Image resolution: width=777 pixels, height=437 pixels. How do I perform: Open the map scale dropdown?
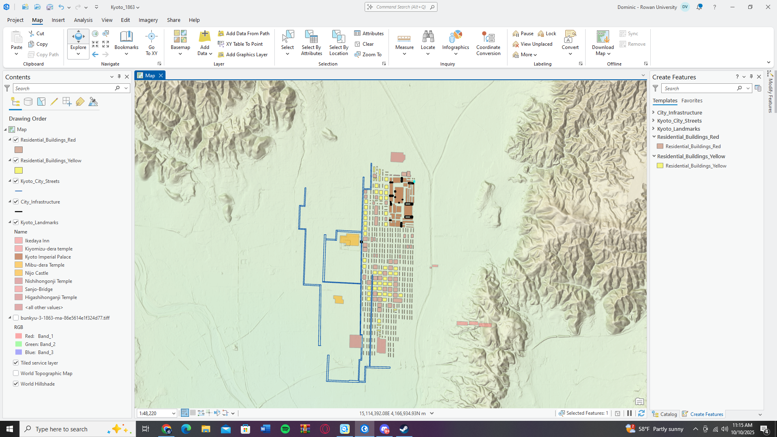pyautogui.click(x=174, y=413)
